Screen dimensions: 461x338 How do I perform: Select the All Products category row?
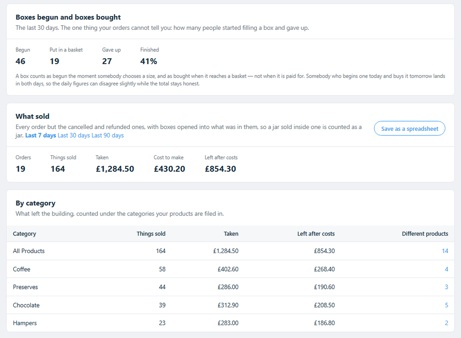pyautogui.click(x=230, y=251)
